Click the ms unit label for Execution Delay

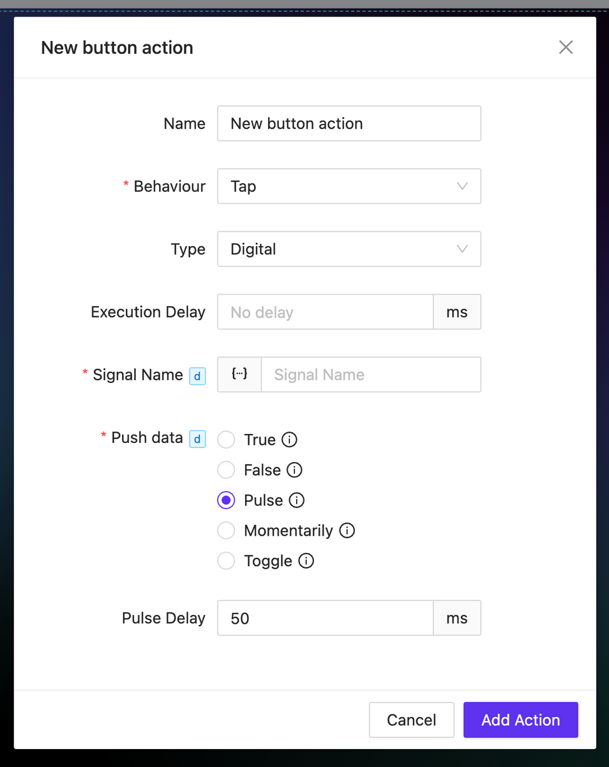(x=457, y=312)
